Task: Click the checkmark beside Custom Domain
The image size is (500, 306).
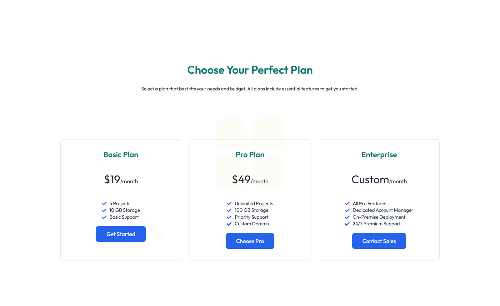Action: [229, 224]
